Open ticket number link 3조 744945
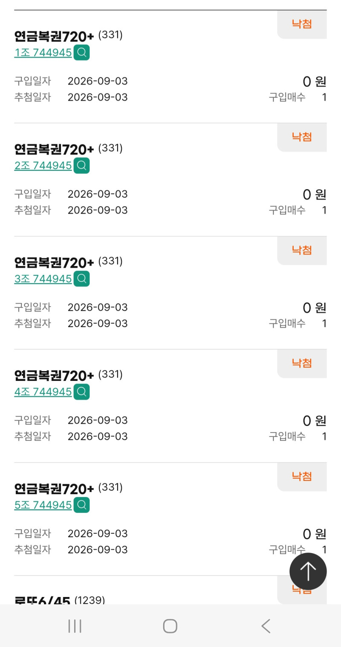This screenshot has width=341, height=647. point(43,279)
